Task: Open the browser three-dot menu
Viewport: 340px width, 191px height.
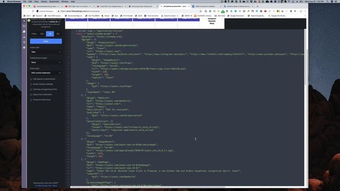Action: pyautogui.click(x=305, y=11)
